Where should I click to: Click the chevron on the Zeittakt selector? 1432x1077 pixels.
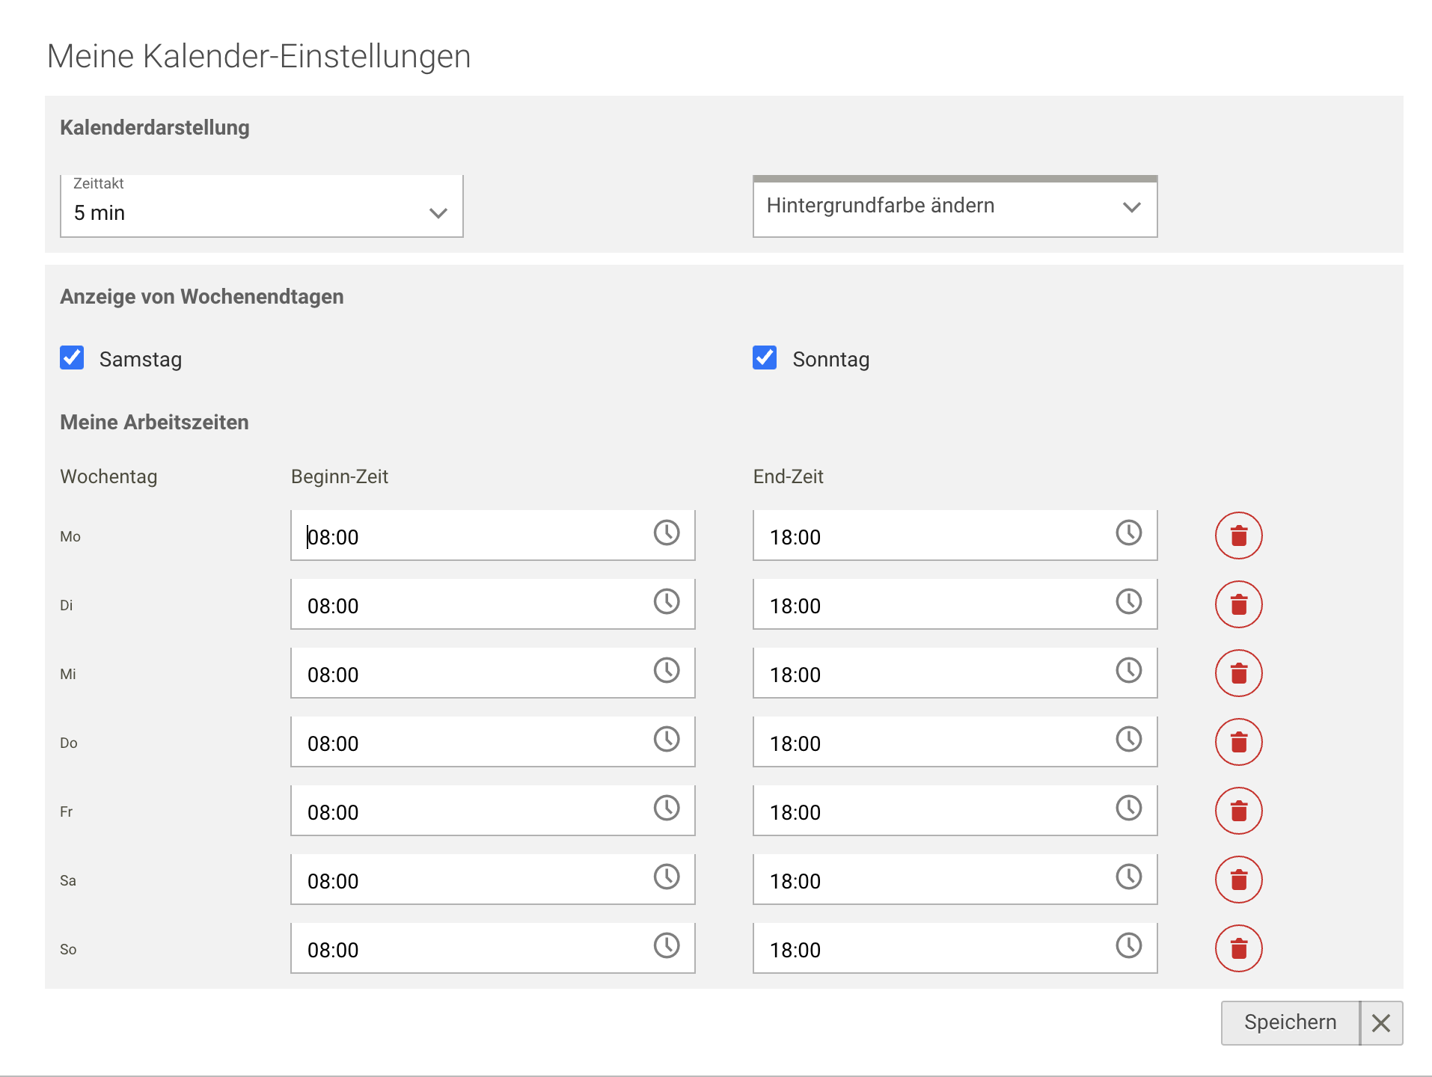tap(438, 213)
